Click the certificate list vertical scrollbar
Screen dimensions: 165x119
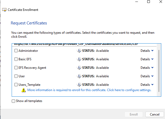coord(159,71)
